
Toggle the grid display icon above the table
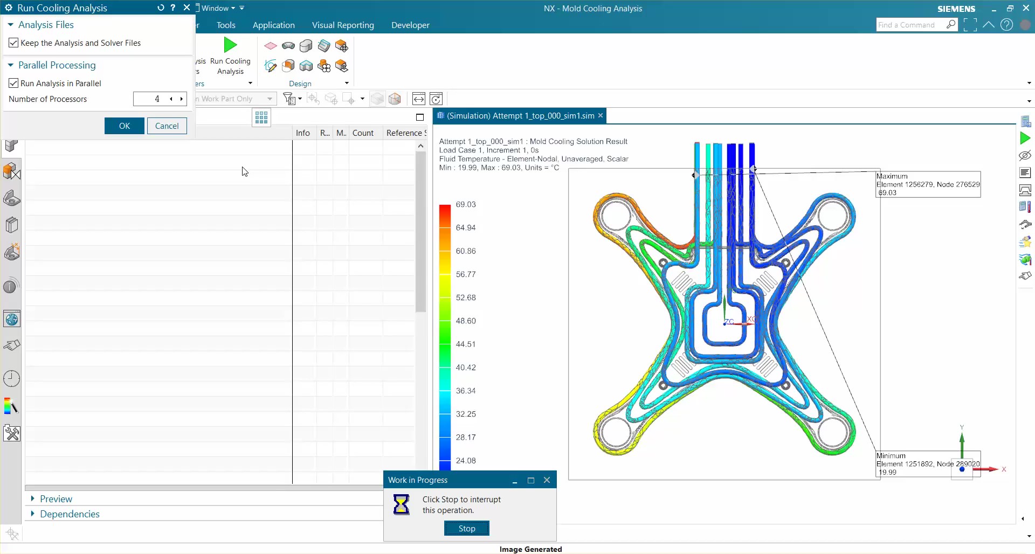point(261,117)
